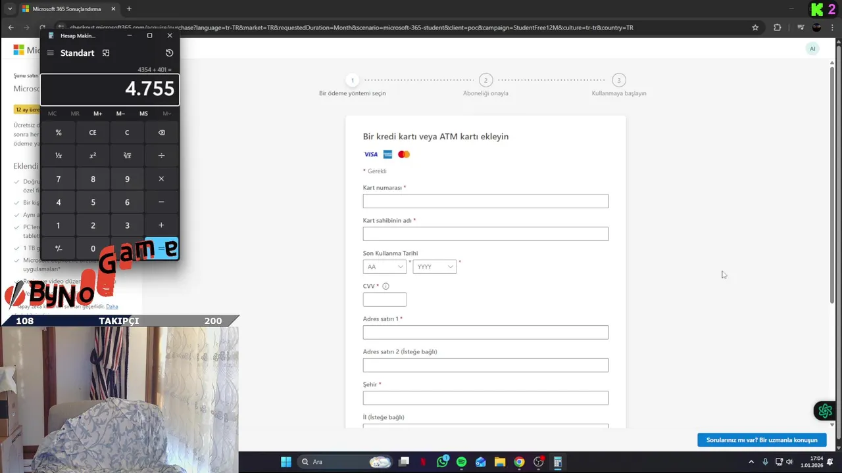Open Spotify from the taskbar
This screenshot has height=473, width=842.
coord(461,462)
